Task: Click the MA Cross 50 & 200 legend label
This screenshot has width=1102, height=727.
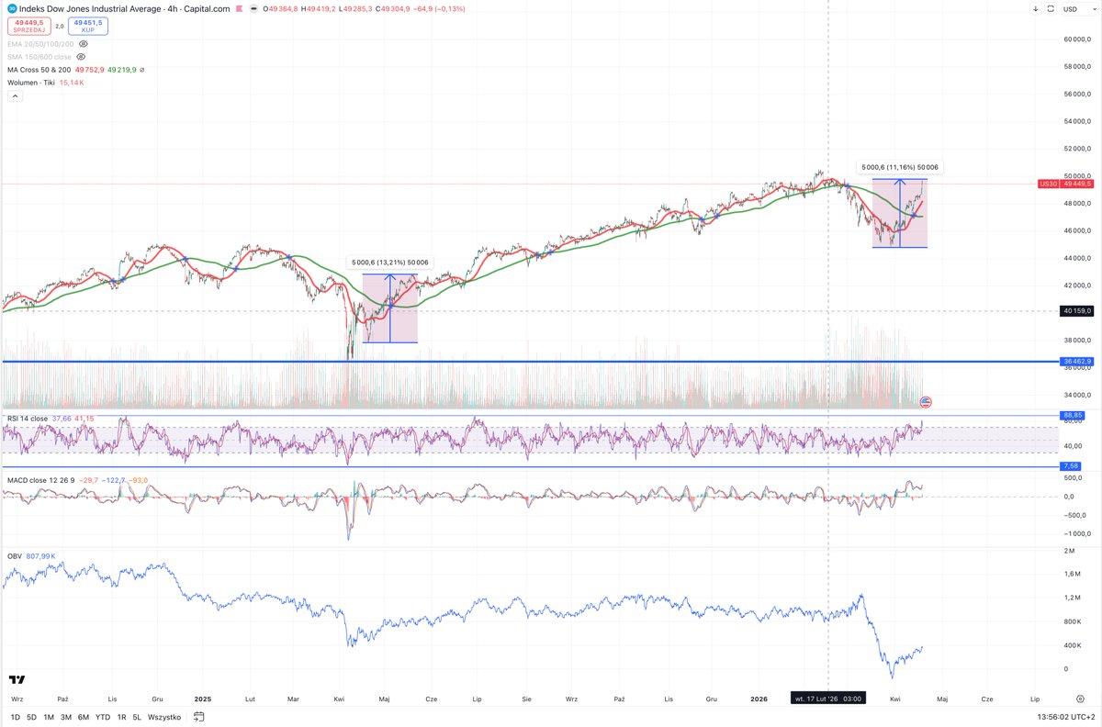Action: [39, 69]
